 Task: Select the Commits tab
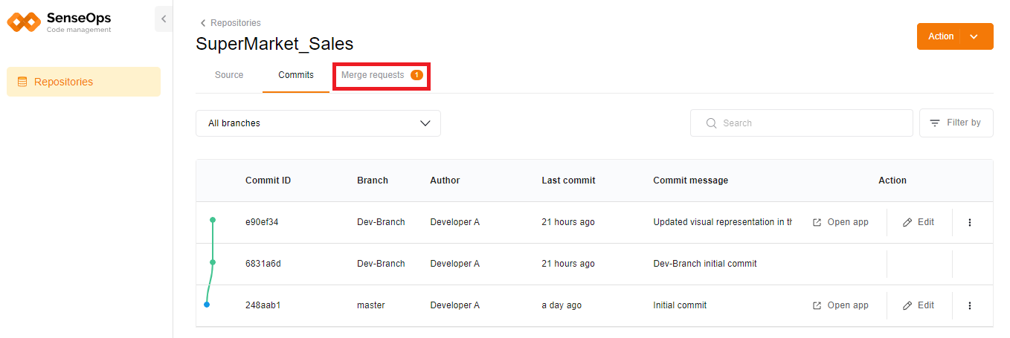[x=296, y=75]
